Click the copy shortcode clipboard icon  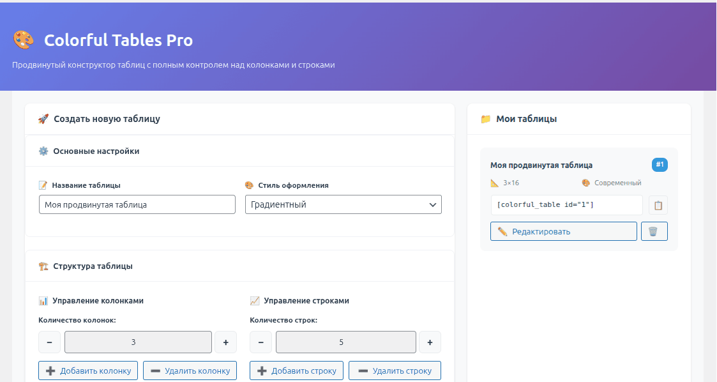[x=658, y=206]
